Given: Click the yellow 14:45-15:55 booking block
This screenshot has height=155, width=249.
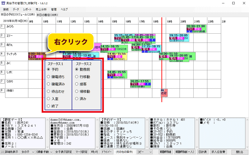Looking at the screenshot, I should pyautogui.click(x=117, y=56).
